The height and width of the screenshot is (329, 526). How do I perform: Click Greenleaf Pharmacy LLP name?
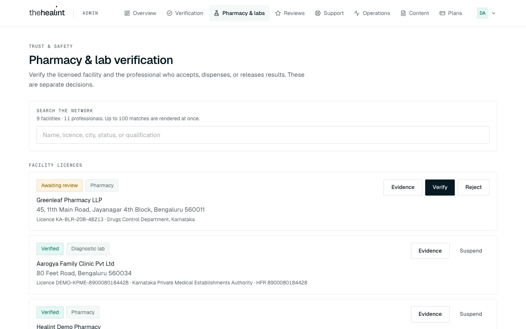click(69, 200)
